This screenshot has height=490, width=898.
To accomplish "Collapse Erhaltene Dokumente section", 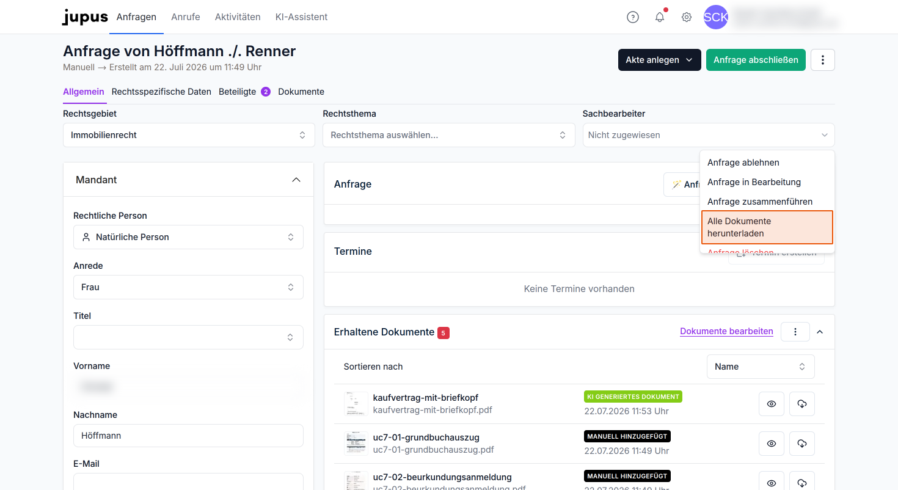I will click(x=820, y=332).
